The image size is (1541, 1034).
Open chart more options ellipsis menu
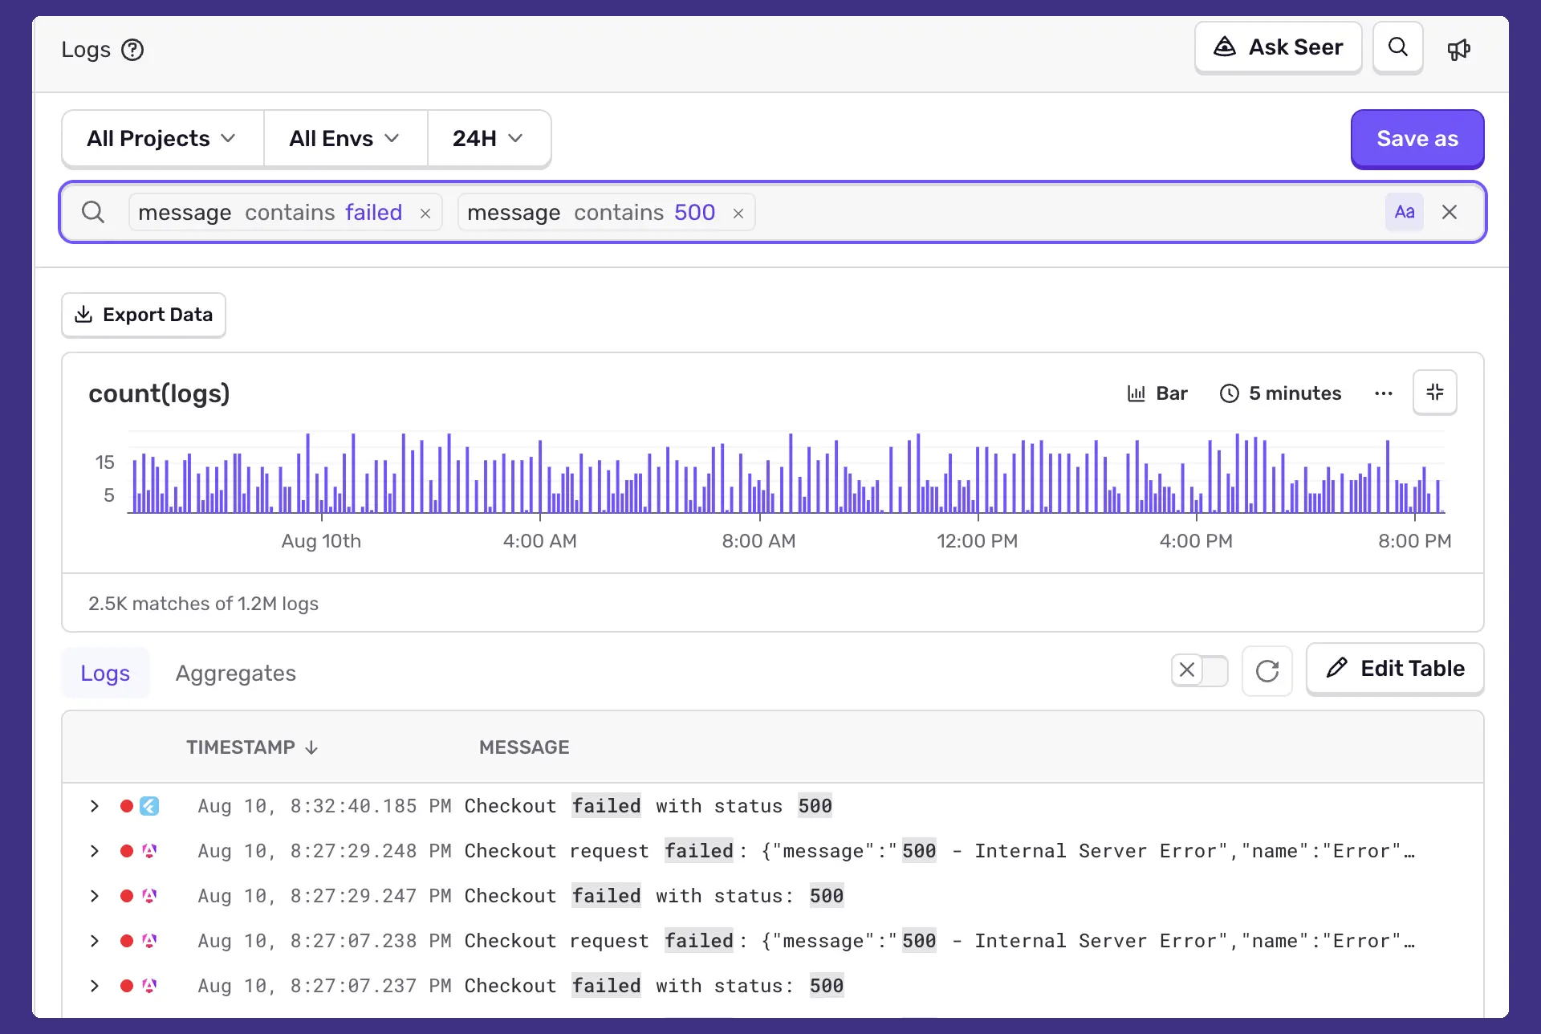click(x=1384, y=393)
